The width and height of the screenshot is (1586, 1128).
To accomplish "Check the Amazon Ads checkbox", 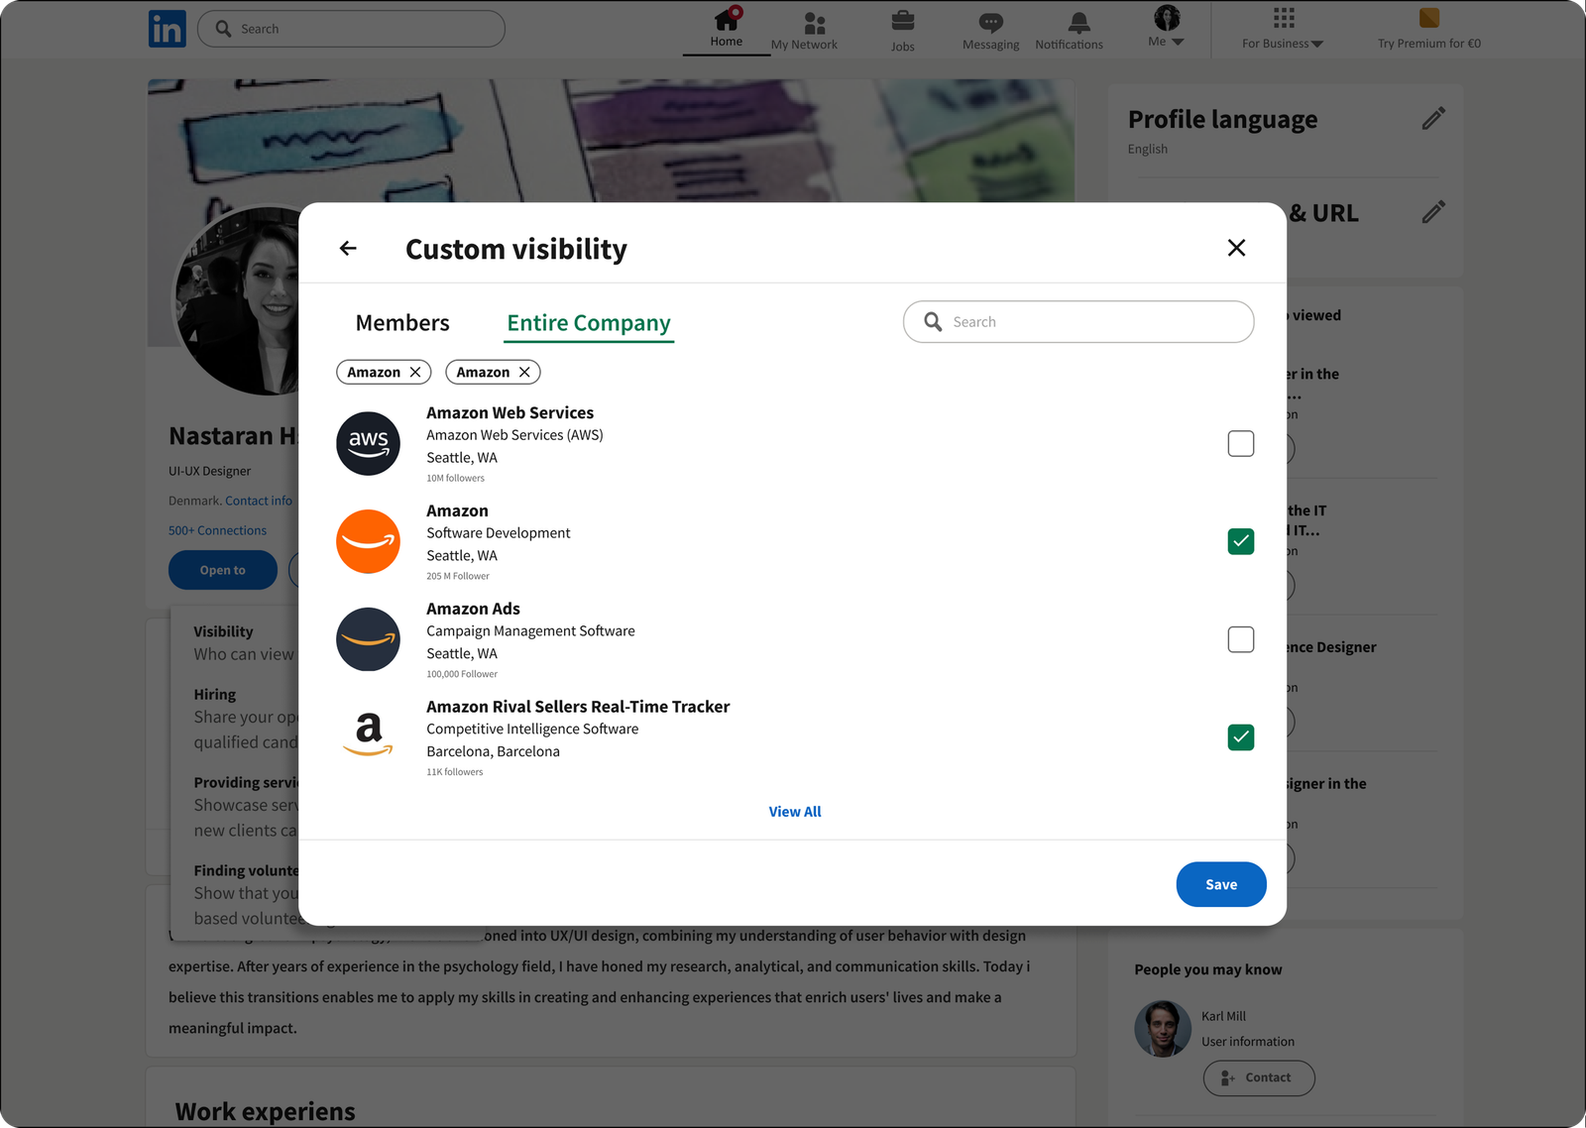I will click(x=1241, y=639).
